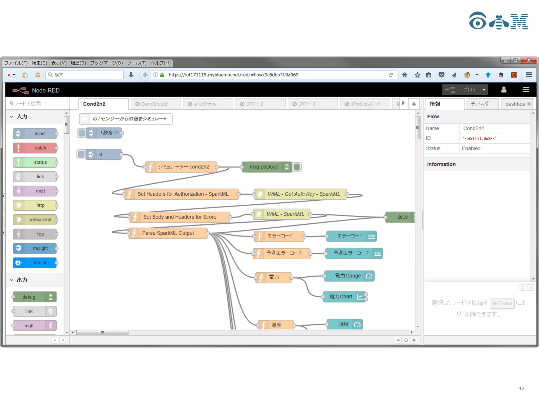
Task: Zoom out the canvas with minus icon
Action: [398, 340]
